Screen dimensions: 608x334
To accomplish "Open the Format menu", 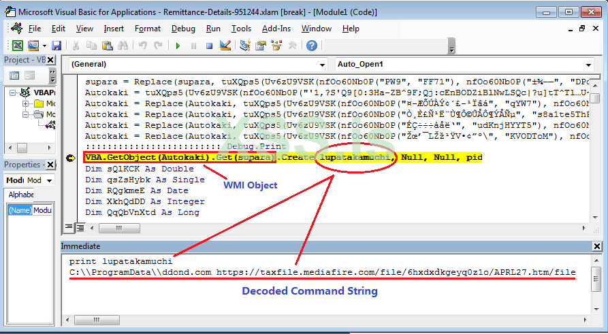I will click(x=148, y=29).
